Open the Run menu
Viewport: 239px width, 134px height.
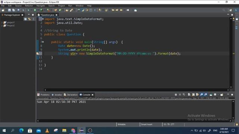point(70,6)
